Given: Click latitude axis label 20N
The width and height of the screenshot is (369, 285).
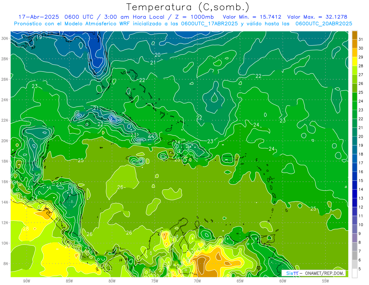Looking at the screenshot, I should [x=5, y=141].
